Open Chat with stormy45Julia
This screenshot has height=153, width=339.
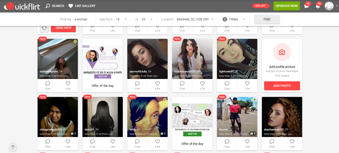(x=137, y=85)
